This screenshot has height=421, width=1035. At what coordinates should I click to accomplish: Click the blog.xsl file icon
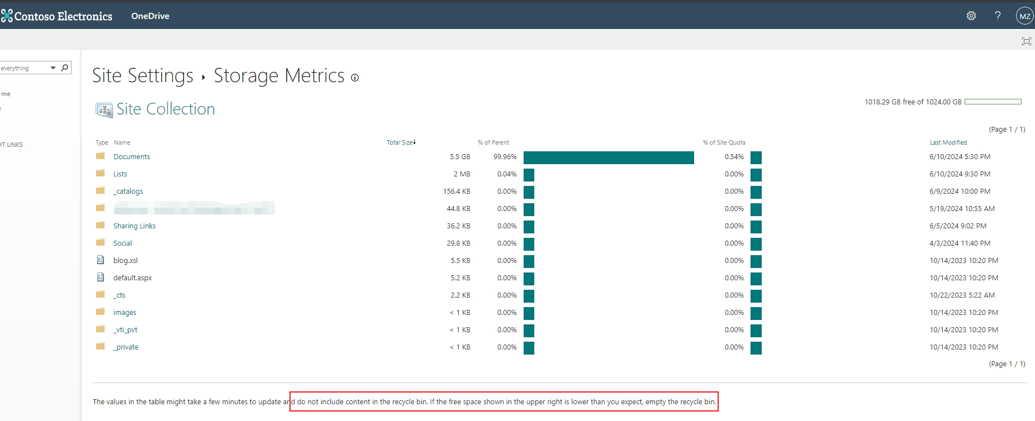tap(101, 260)
